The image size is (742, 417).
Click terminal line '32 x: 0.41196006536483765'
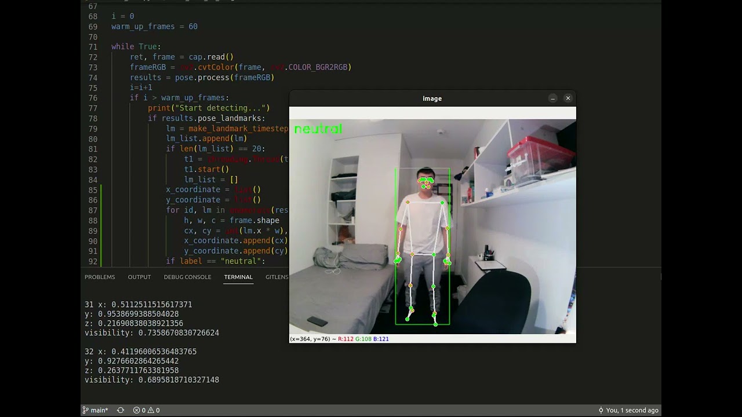140,352
